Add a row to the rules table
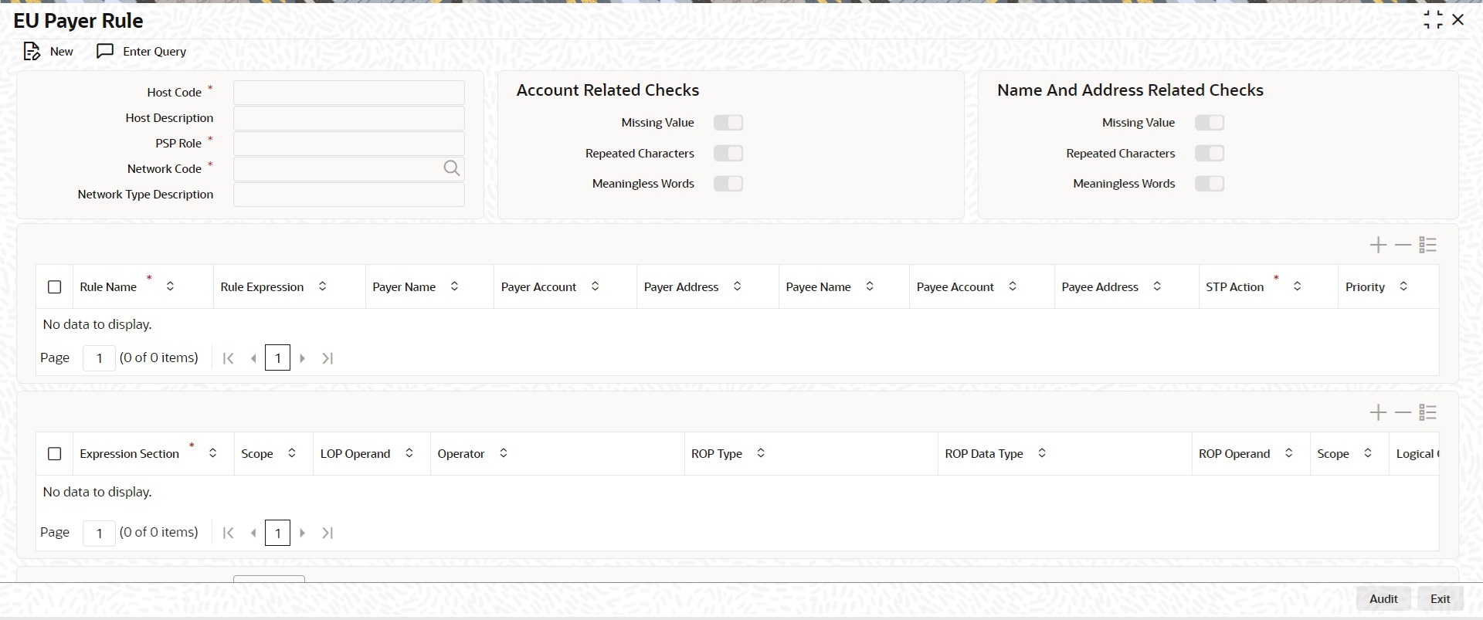This screenshot has width=1483, height=620. point(1378,246)
